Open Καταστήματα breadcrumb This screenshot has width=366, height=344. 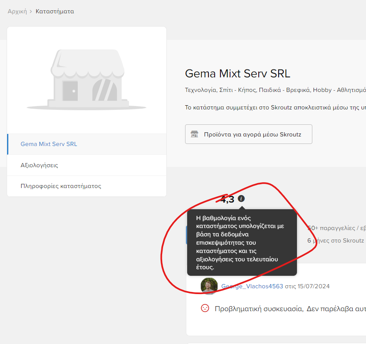[55, 11]
